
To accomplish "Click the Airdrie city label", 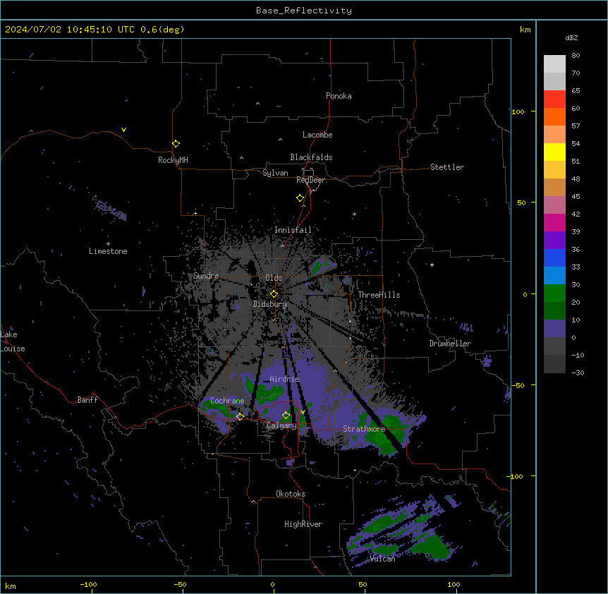I will 285,379.
